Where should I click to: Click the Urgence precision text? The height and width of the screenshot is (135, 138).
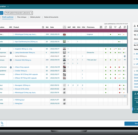(x=90, y=34)
